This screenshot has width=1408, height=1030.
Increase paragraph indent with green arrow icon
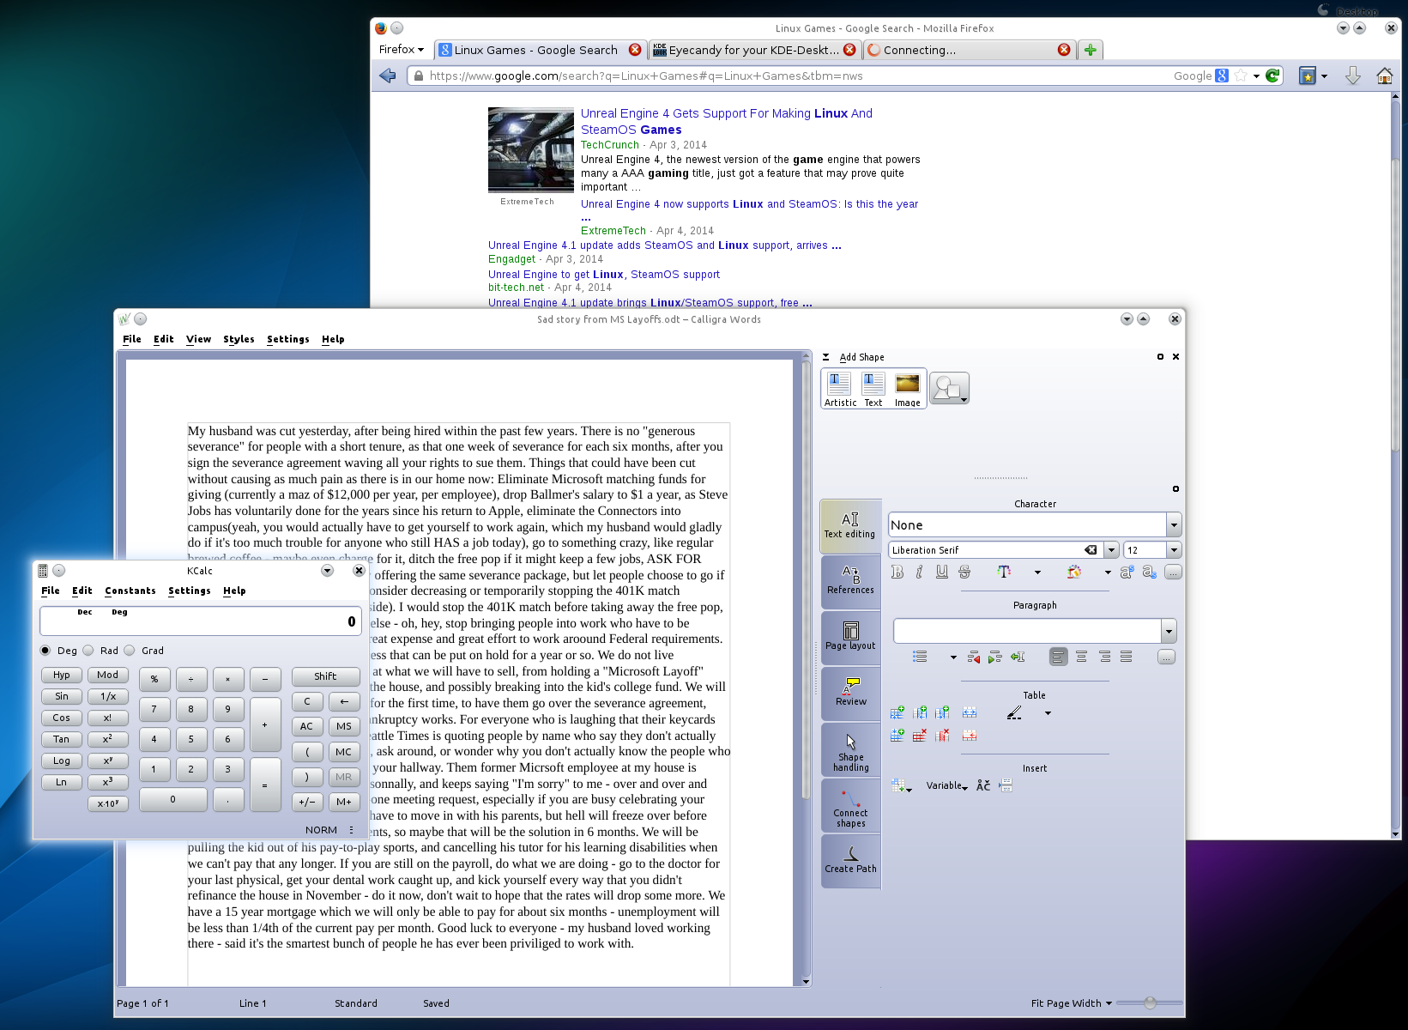[994, 657]
